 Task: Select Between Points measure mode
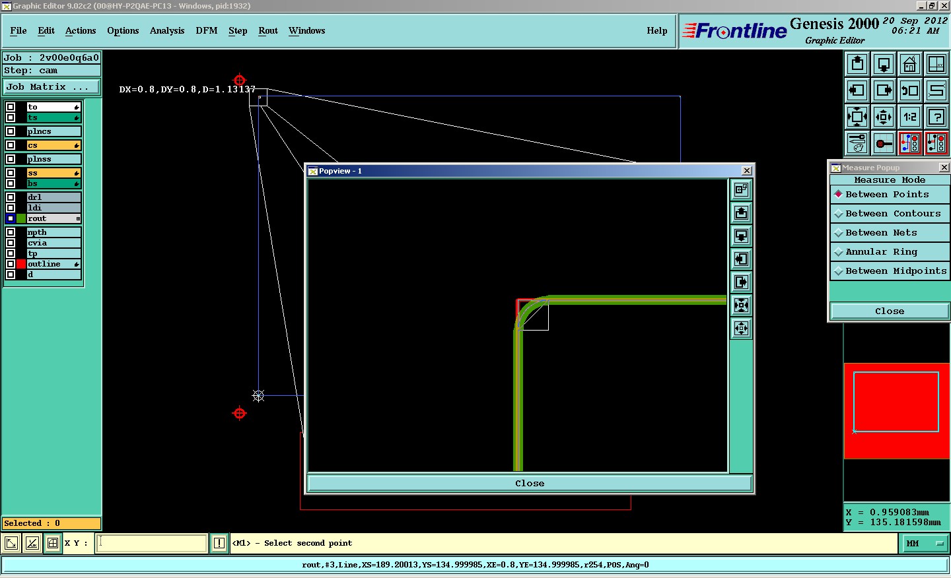[890, 195]
